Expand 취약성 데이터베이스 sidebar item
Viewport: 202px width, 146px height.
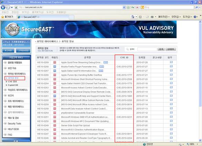tap(17, 74)
